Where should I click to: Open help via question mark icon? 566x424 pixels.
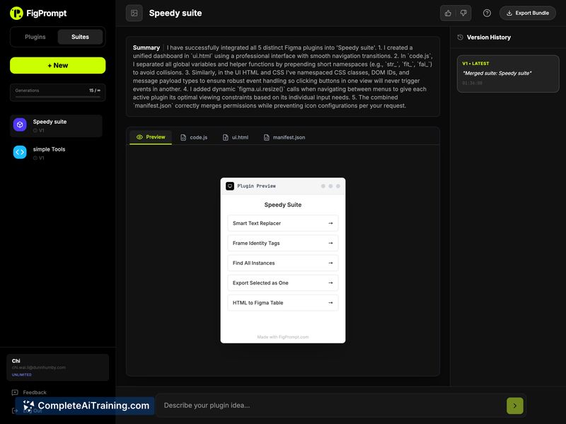pos(487,13)
